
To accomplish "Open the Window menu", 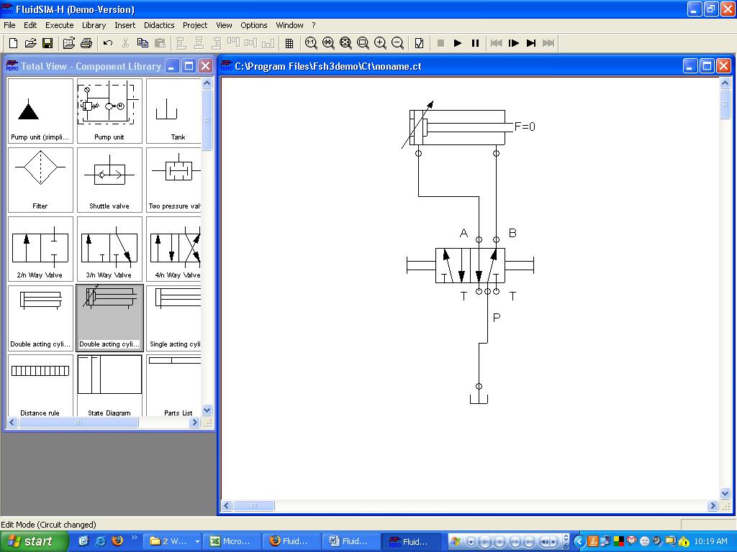I will pyautogui.click(x=289, y=25).
